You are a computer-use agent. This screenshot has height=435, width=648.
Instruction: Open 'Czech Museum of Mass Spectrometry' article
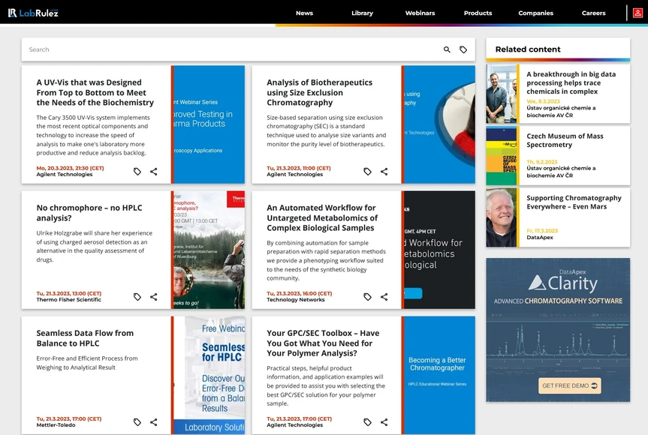pyautogui.click(x=565, y=140)
